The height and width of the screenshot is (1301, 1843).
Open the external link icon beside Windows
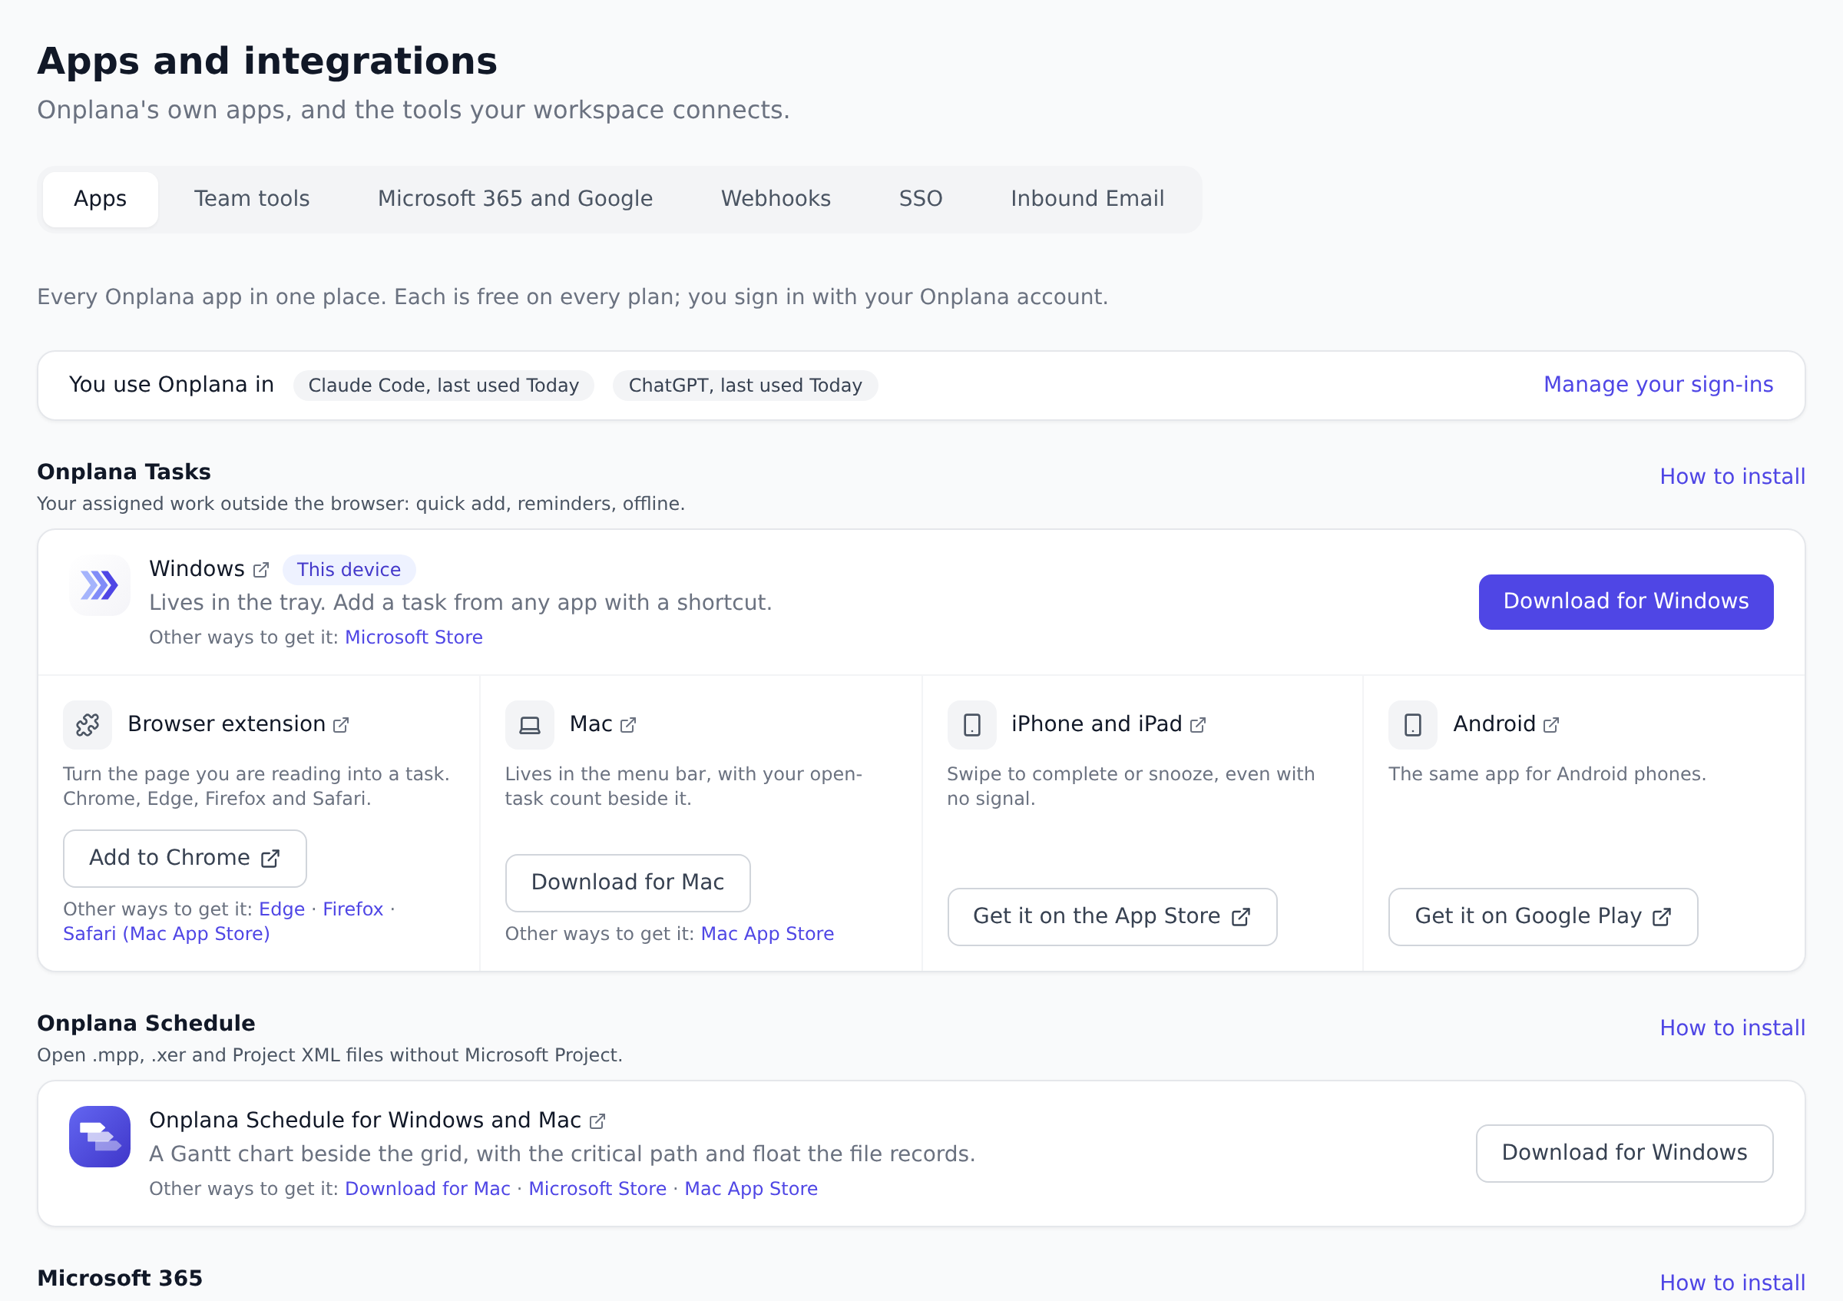(x=261, y=570)
